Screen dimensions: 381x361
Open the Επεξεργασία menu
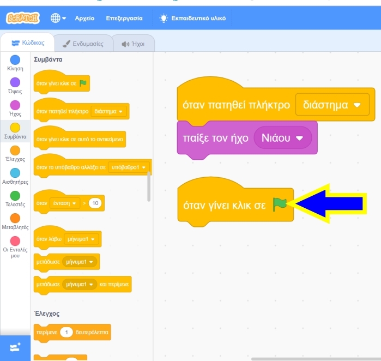click(124, 18)
